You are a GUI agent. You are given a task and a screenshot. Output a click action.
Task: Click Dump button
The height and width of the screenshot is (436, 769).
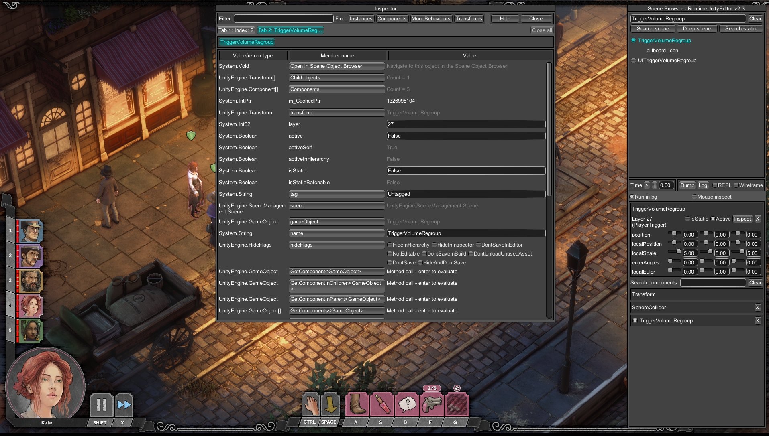pos(687,185)
